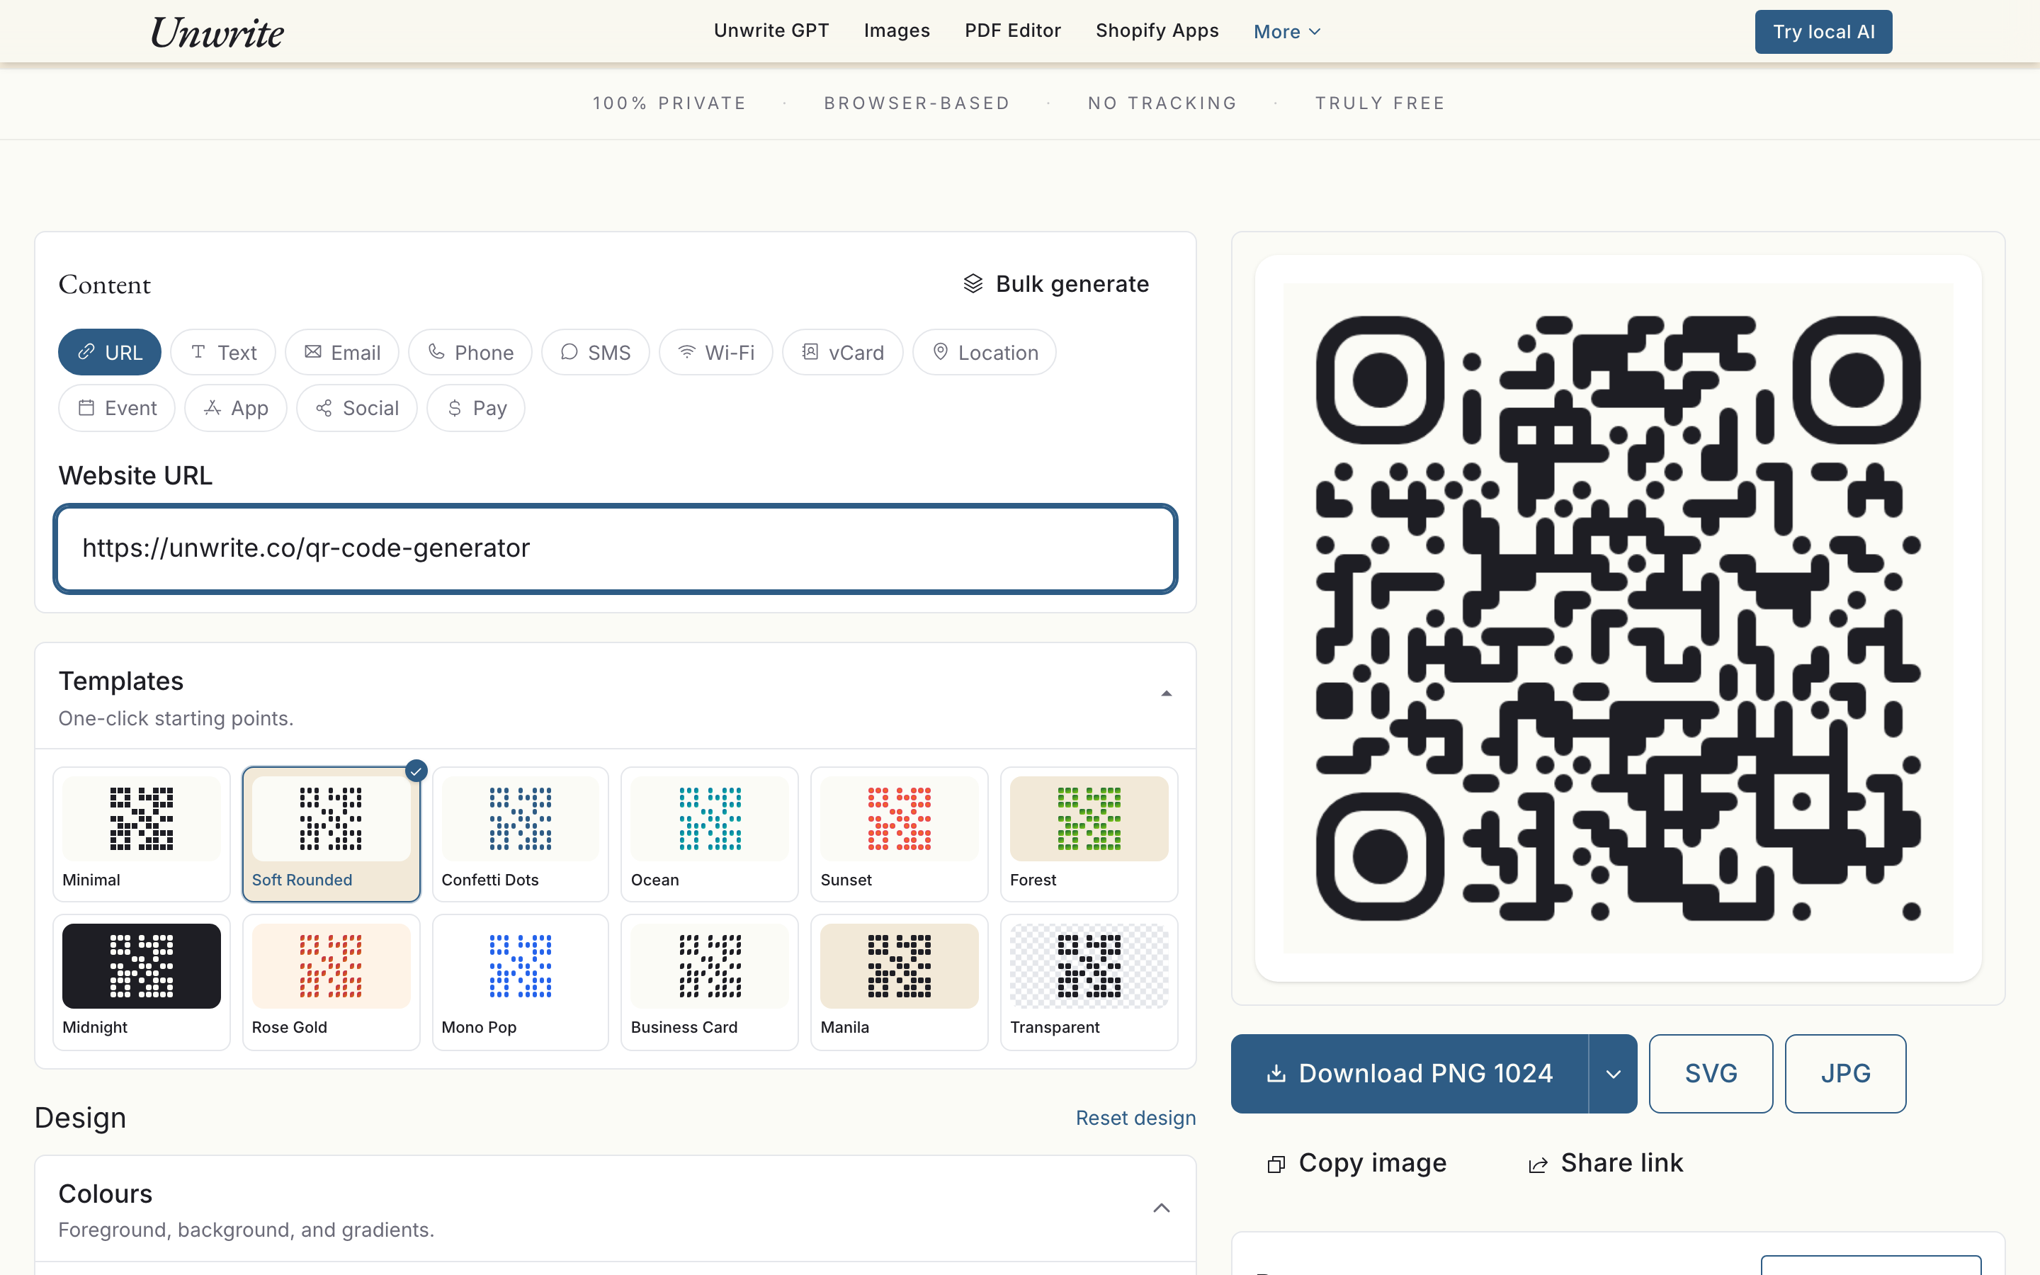Screen dimensions: 2040x1275
Task: Collapse the Colours section
Action: [x=1162, y=1208]
